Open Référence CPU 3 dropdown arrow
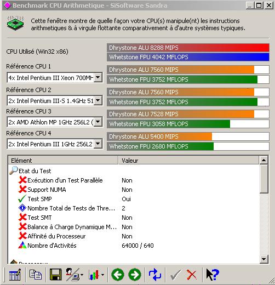 click(x=98, y=122)
